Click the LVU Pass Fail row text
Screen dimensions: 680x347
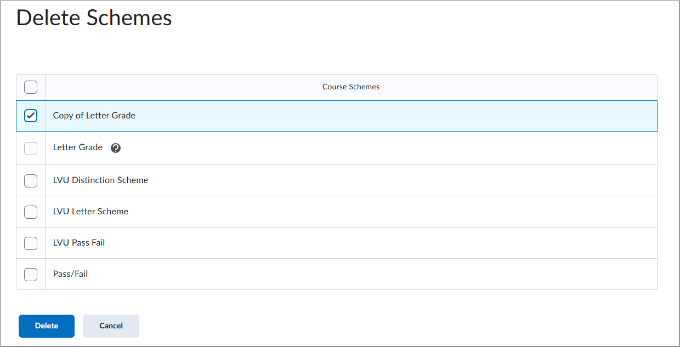coord(79,242)
